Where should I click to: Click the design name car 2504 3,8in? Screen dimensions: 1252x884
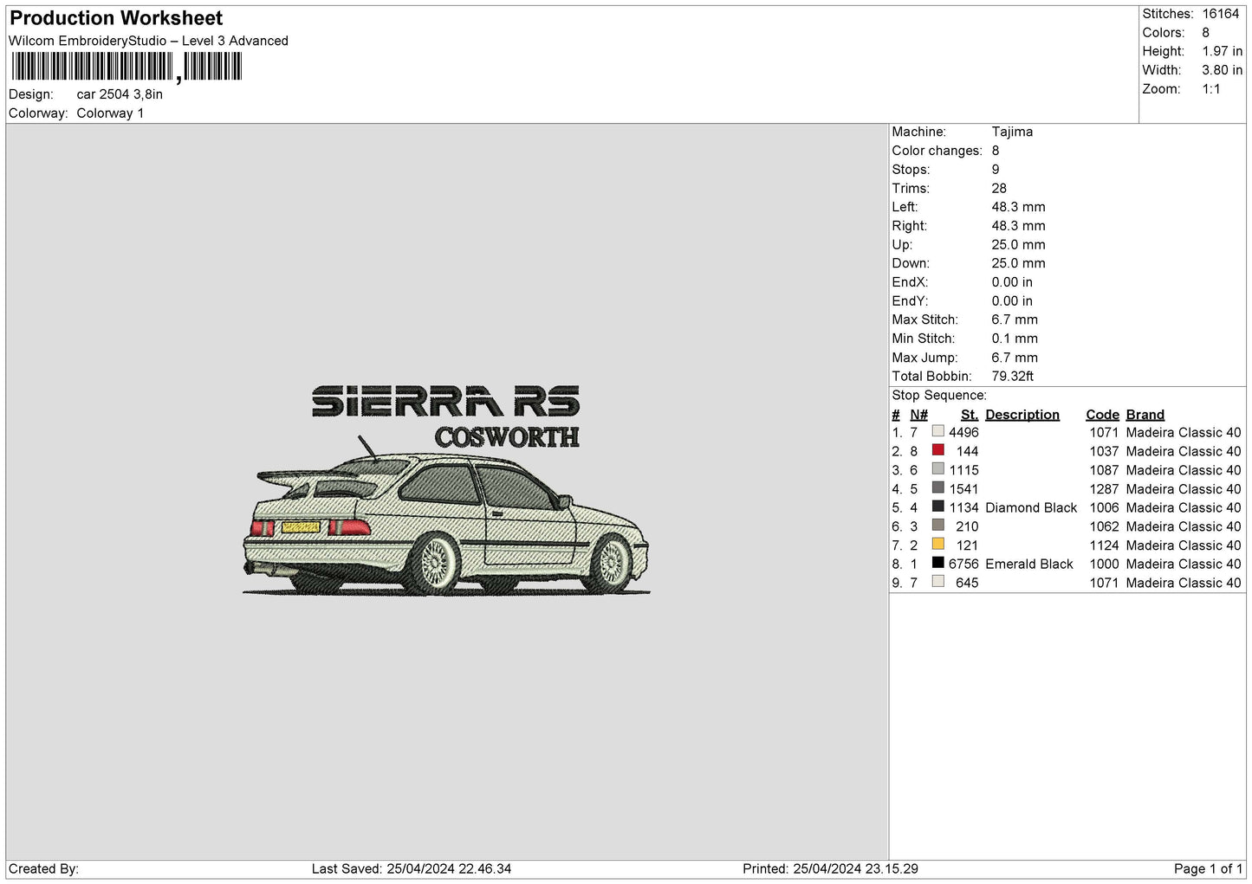pos(120,94)
